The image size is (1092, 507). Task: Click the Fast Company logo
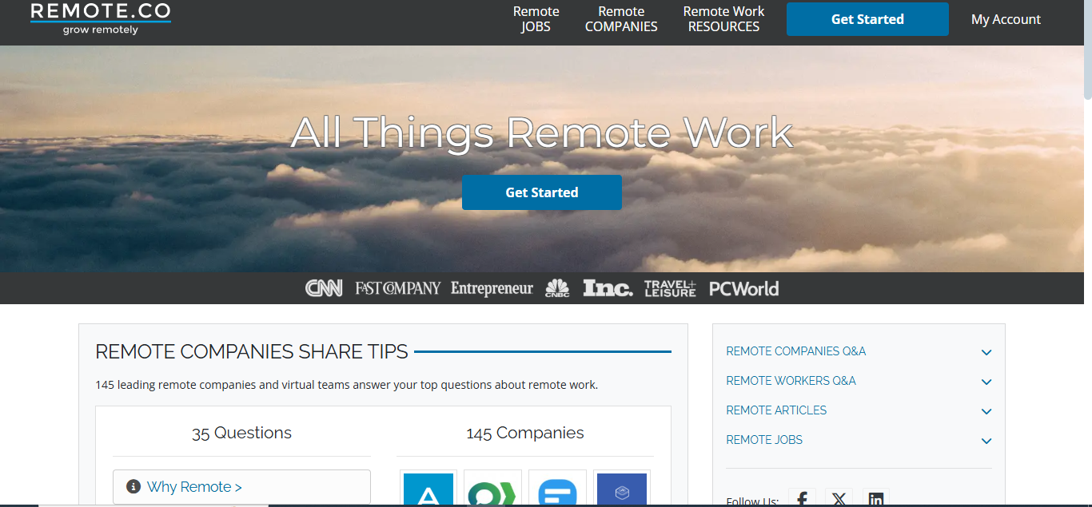[398, 288]
